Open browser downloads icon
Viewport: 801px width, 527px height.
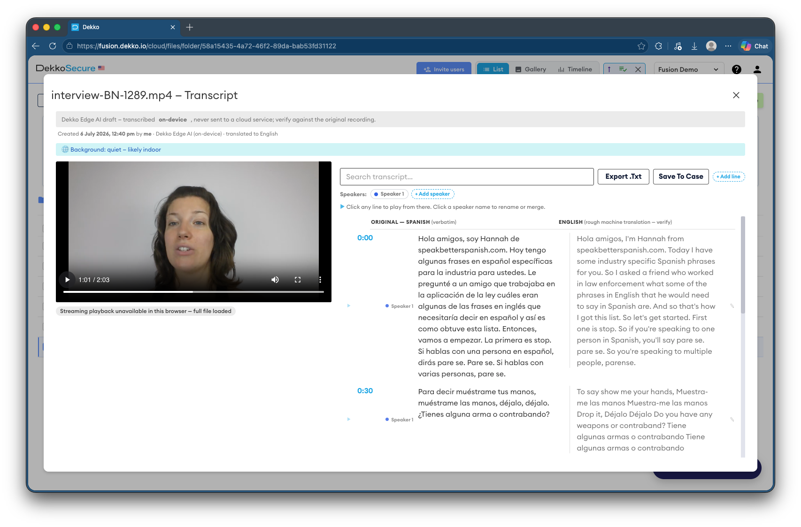694,46
